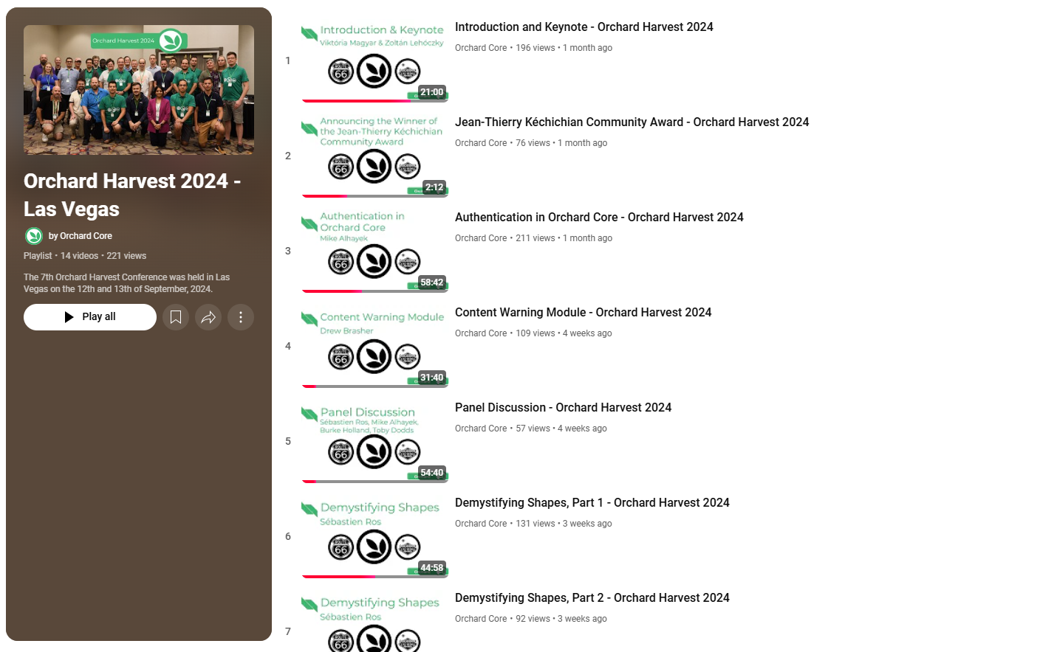
Task: Click the '109 views • 4 weeks ago' text
Action: (564, 333)
